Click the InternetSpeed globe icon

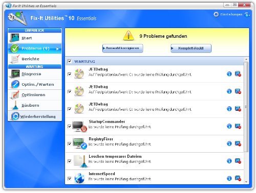coord(79,178)
